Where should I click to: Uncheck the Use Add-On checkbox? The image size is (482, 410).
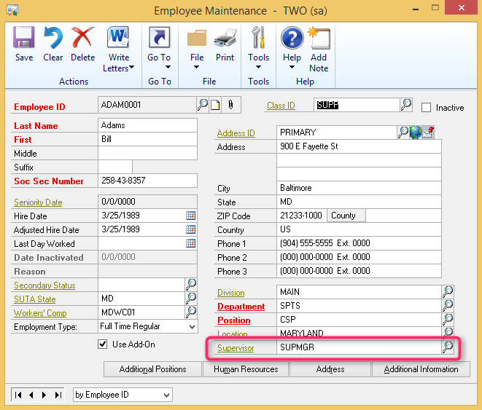(x=103, y=344)
